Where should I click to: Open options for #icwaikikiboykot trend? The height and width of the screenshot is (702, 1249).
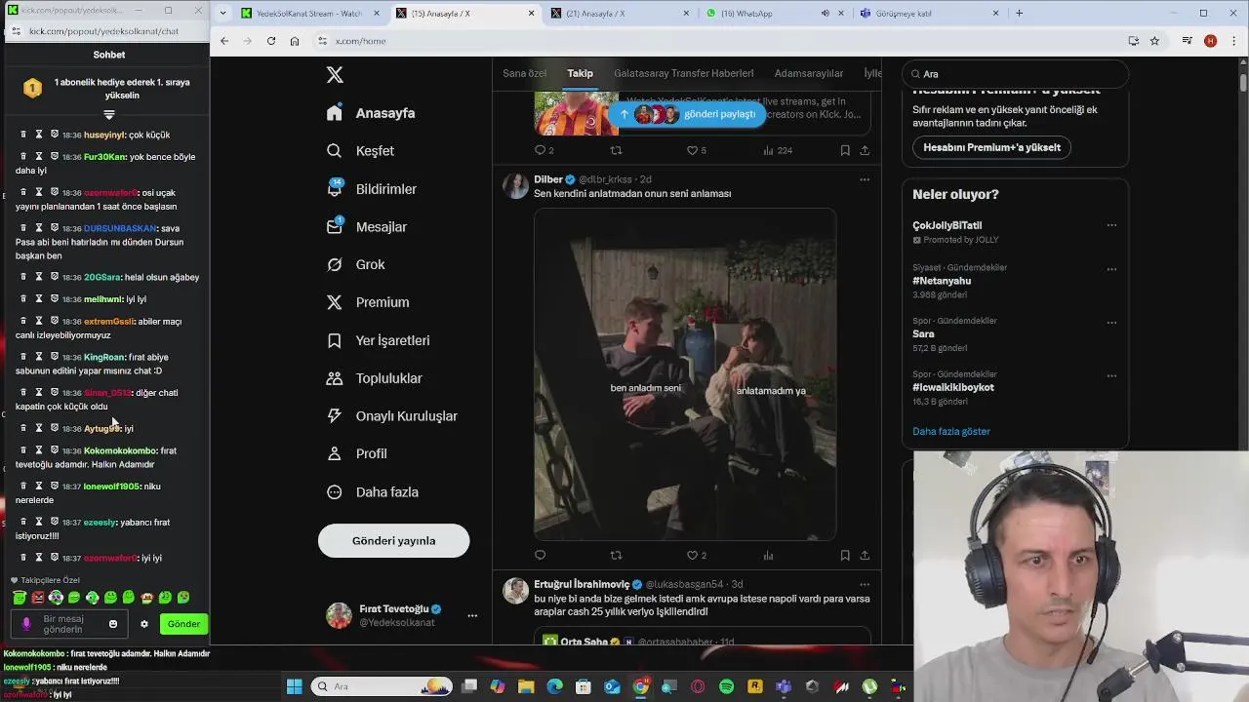pos(1111,375)
